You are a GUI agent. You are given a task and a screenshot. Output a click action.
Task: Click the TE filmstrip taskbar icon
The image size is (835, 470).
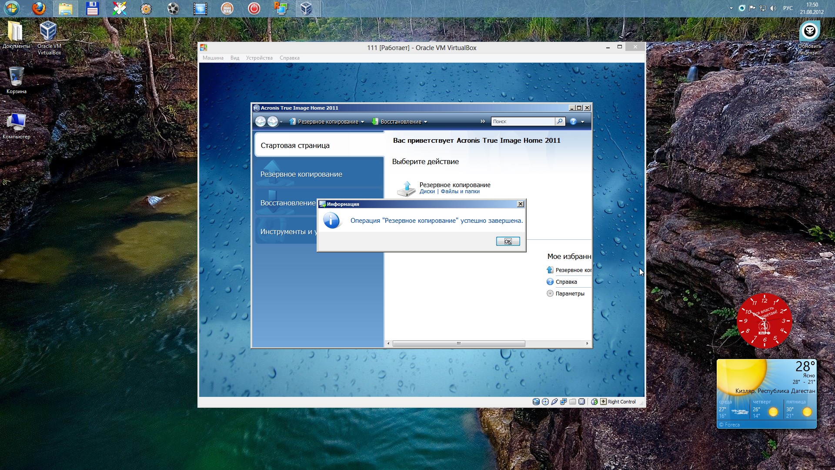pos(200,8)
